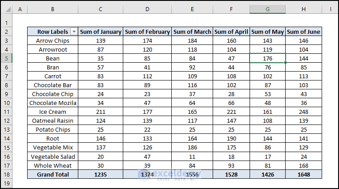This screenshot has width=339, height=189.
Task: Select column A header
Action: point(20,9)
